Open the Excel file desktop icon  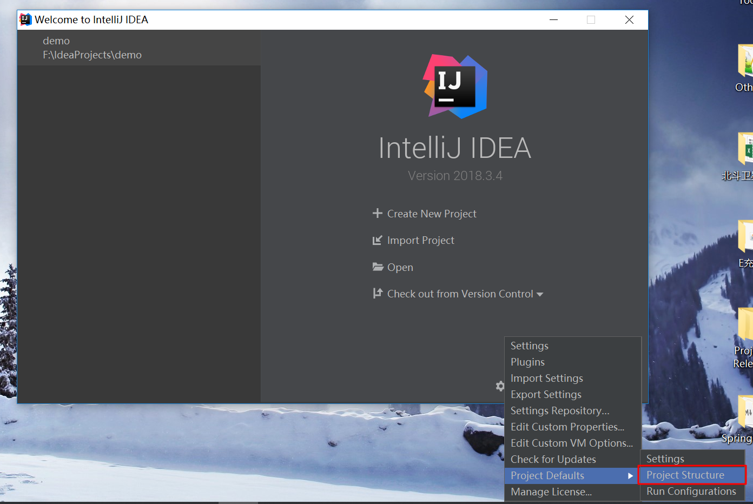pos(746,149)
